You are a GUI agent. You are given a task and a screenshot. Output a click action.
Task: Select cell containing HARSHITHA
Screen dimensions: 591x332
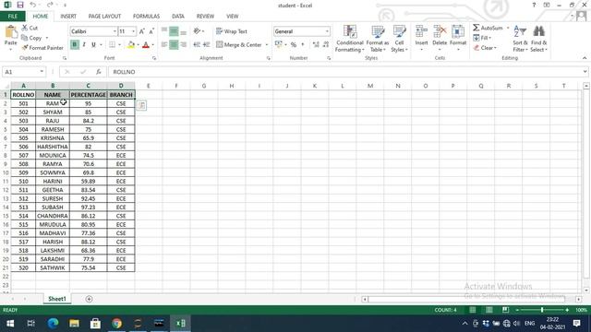(53, 147)
